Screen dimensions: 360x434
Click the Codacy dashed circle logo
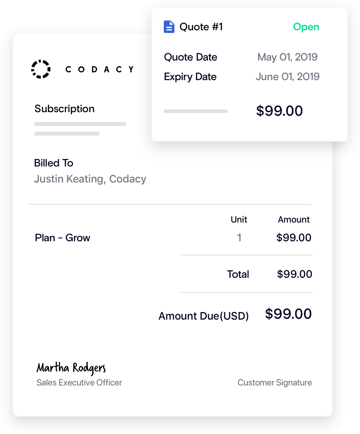pyautogui.click(x=40, y=69)
